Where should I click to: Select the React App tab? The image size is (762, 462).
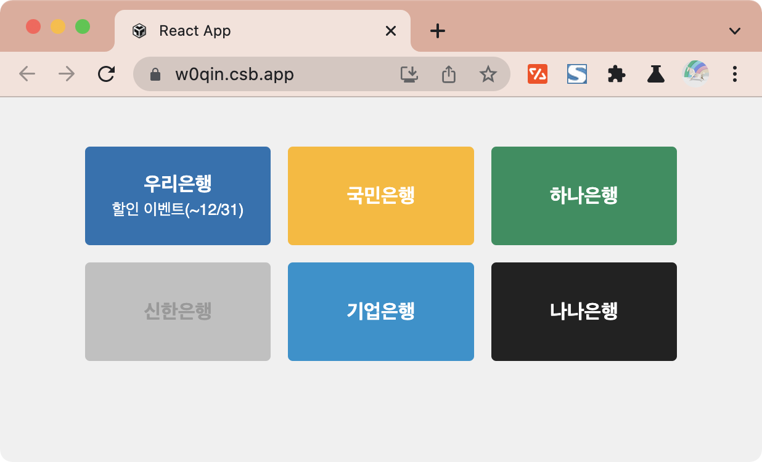click(263, 31)
